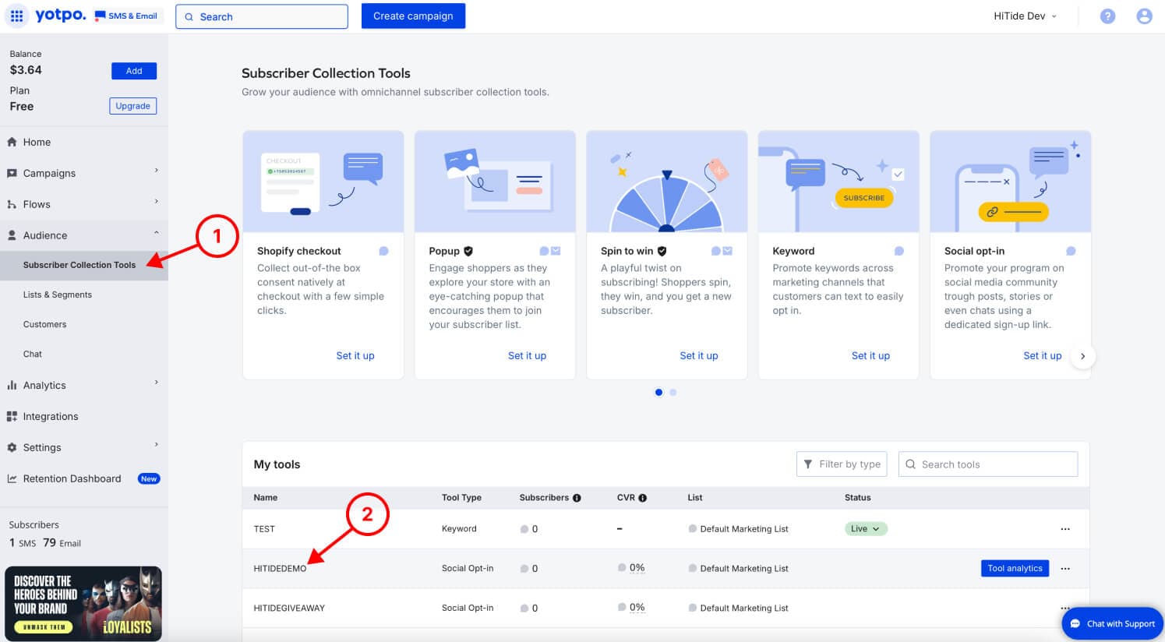
Task: Click the Popup verified badge icon
Action: tap(468, 251)
